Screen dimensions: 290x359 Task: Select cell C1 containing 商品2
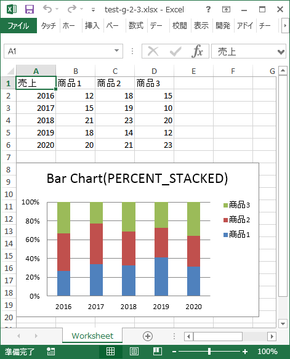[115, 83]
